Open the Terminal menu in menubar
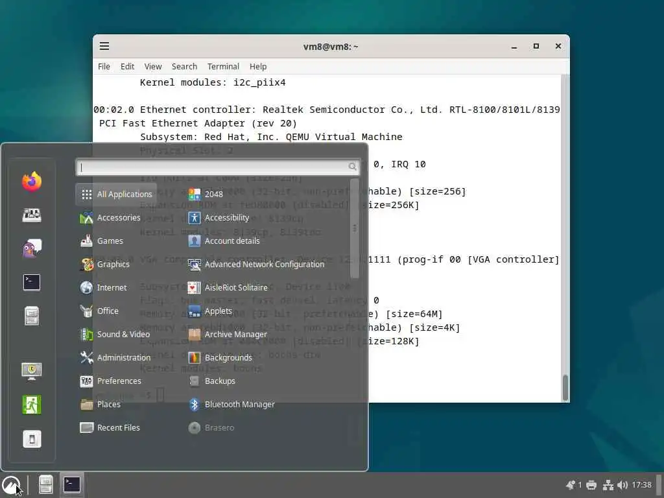 point(223,67)
